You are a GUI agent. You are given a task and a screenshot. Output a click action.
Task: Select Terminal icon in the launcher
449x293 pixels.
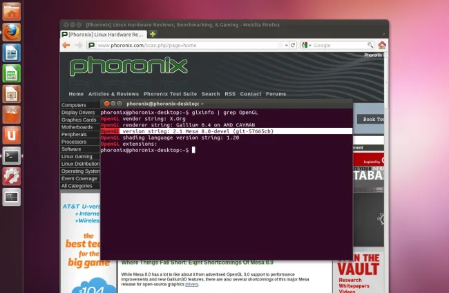(12, 155)
